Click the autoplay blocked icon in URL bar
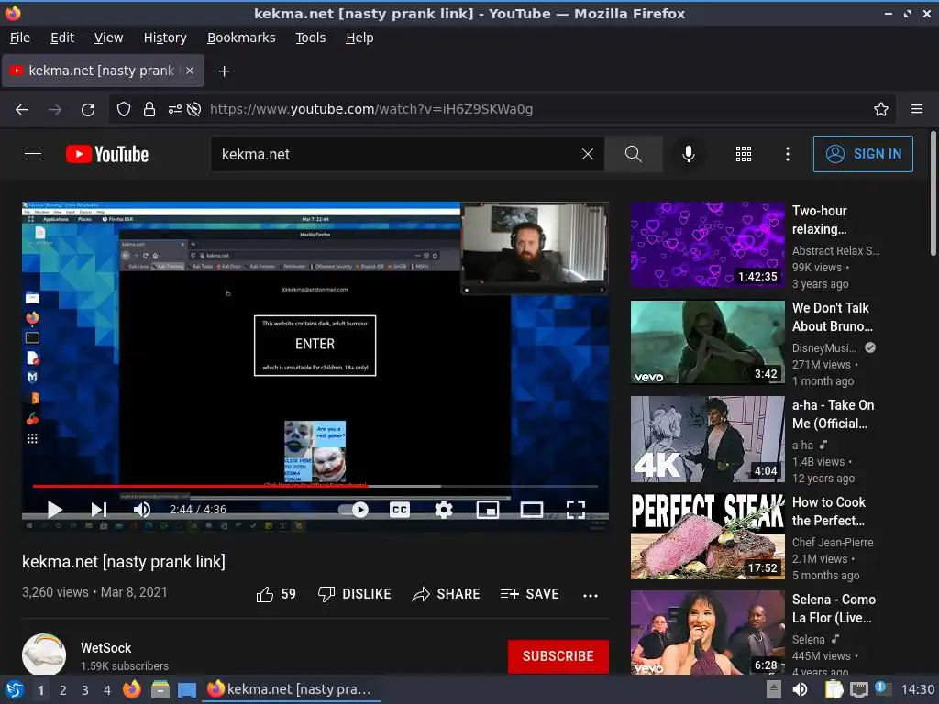Image resolution: width=939 pixels, height=704 pixels. click(193, 110)
